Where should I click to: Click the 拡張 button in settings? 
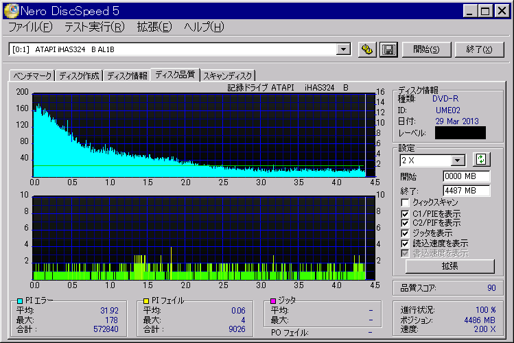click(449, 266)
